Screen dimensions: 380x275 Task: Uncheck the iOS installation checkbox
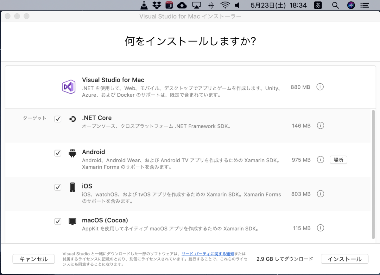(58, 187)
